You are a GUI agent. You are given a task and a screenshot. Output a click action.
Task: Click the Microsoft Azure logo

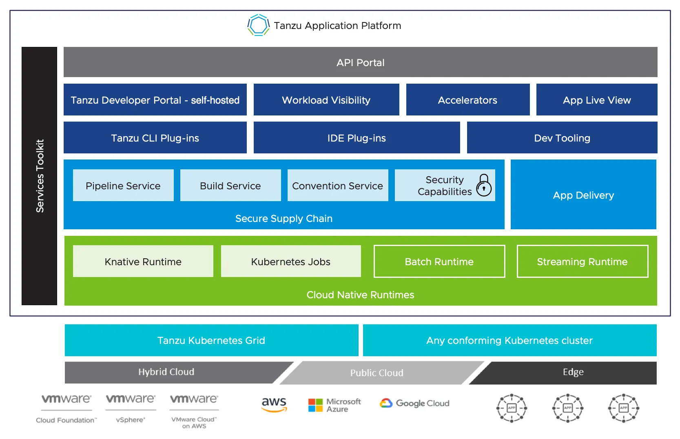pyautogui.click(x=334, y=405)
